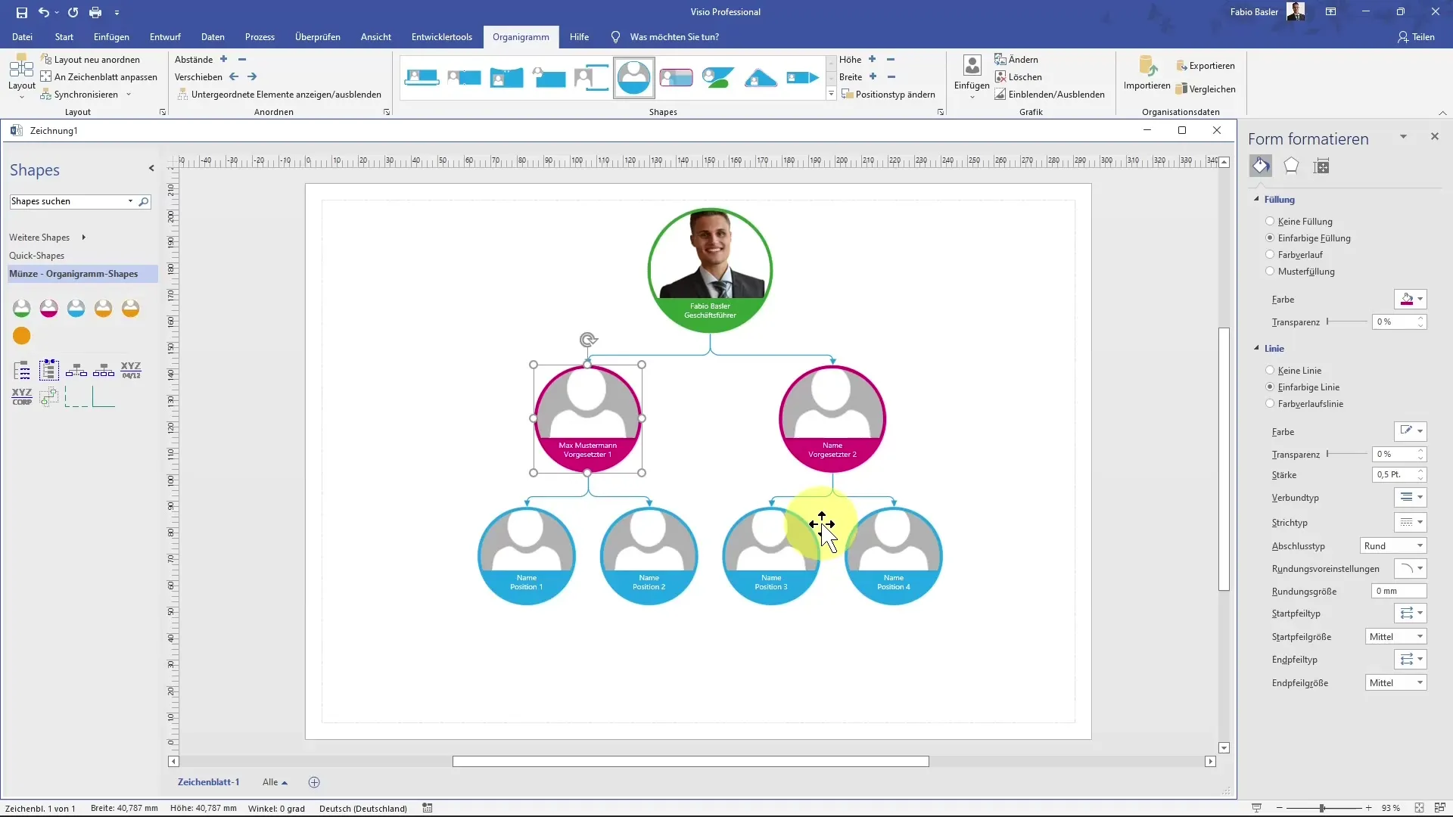This screenshot has height=817, width=1453.
Task: Click the Undo arrow icon
Action: 44,12
